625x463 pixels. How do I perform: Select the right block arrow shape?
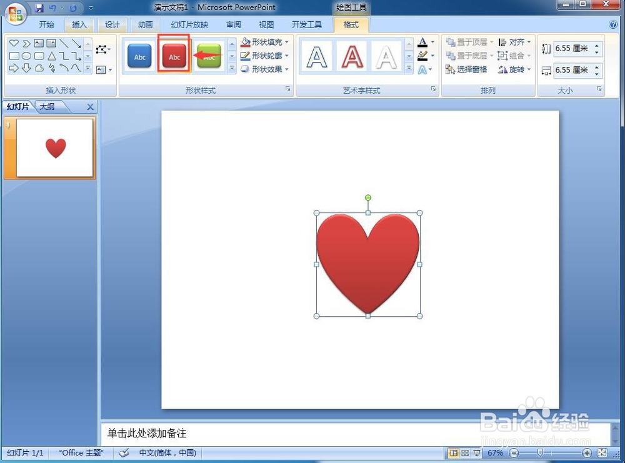click(x=14, y=68)
